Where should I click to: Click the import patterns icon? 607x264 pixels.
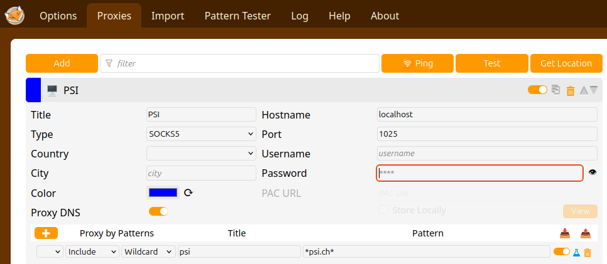(564, 233)
